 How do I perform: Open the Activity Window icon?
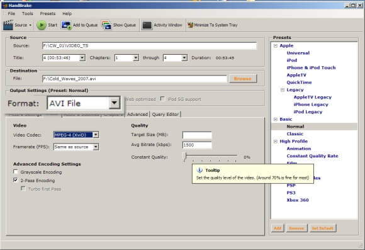pyautogui.click(x=147, y=25)
